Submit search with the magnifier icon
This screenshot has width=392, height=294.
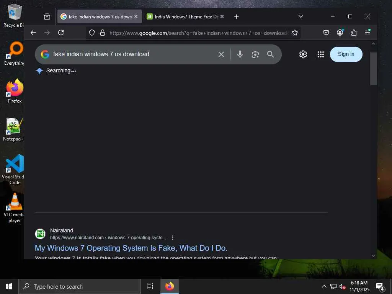click(x=270, y=54)
